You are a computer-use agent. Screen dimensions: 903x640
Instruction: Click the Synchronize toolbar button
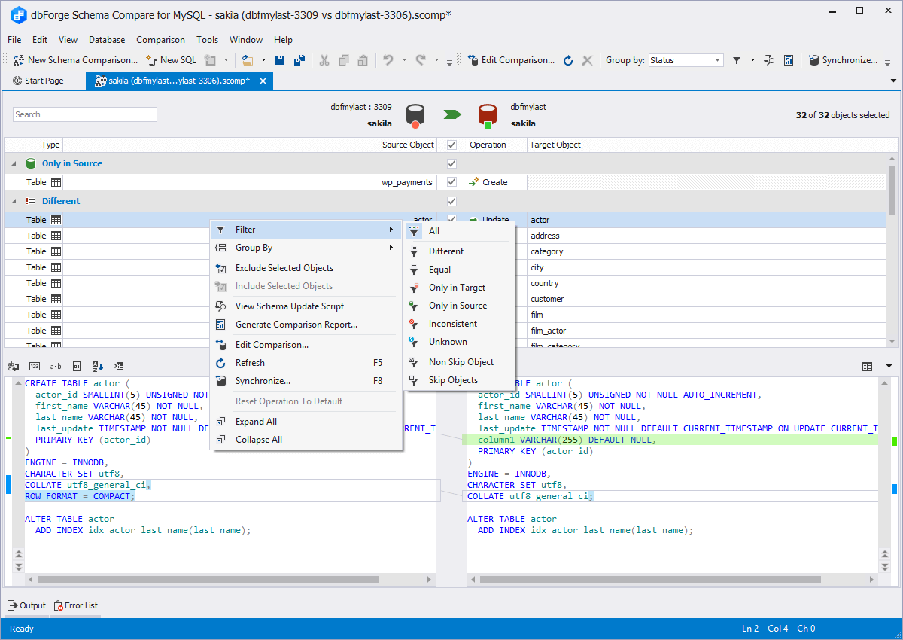(844, 60)
